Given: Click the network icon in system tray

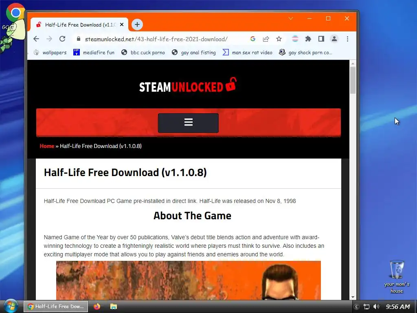Looking at the screenshot, I should click(x=367, y=306).
